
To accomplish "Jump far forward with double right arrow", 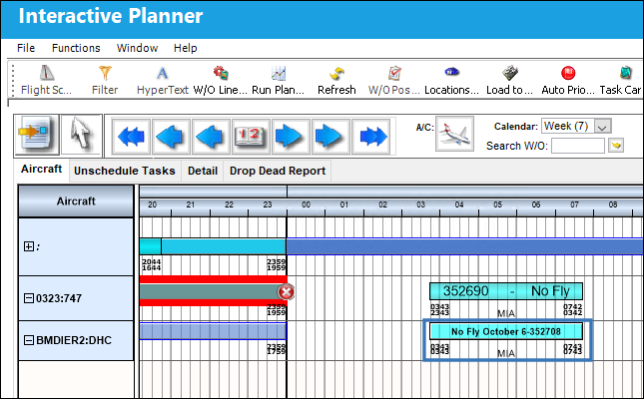I will point(370,137).
